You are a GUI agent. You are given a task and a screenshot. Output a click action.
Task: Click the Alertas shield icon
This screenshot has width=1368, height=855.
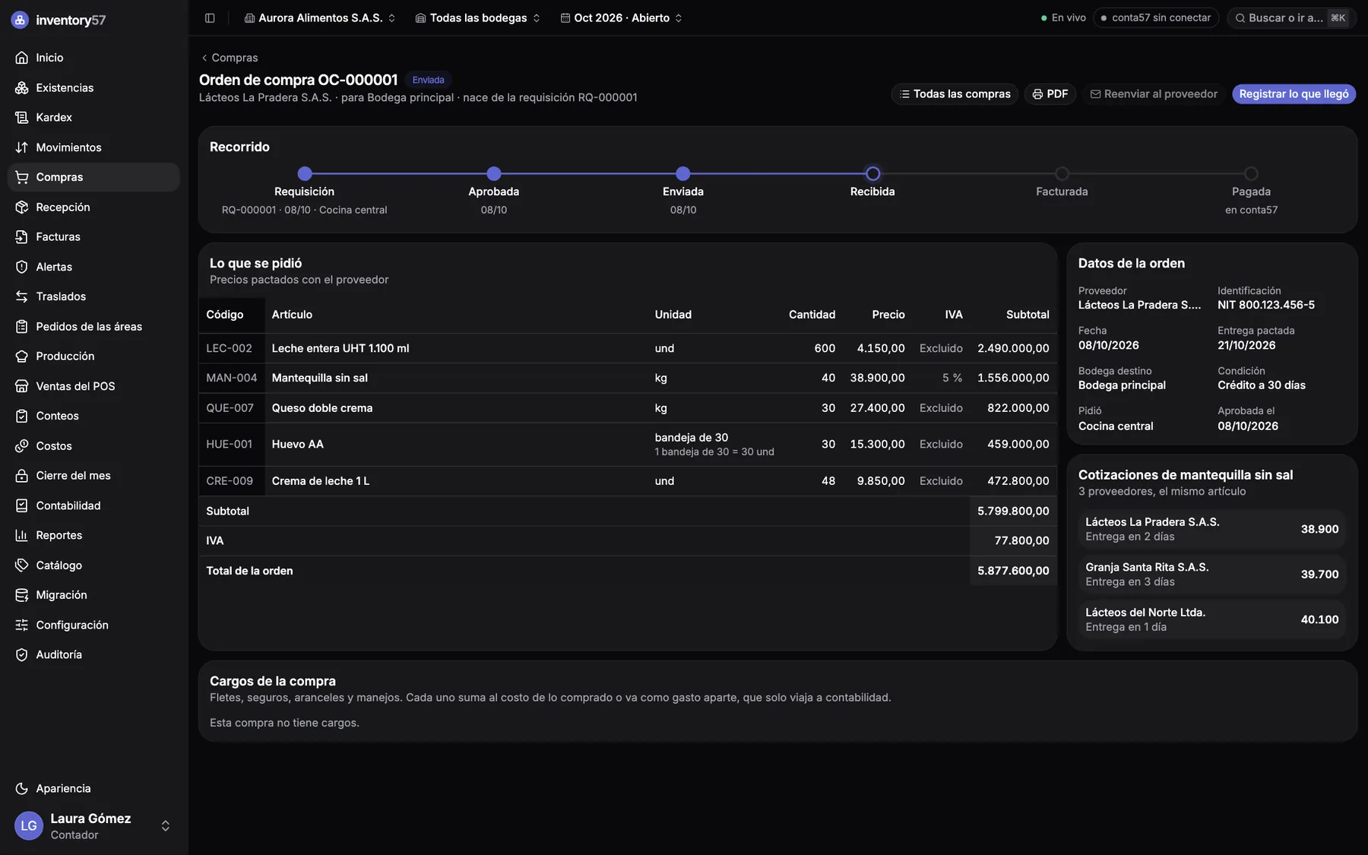(21, 267)
